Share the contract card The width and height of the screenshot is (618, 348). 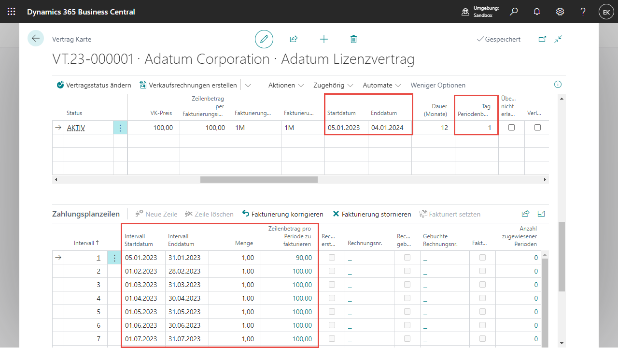click(294, 39)
